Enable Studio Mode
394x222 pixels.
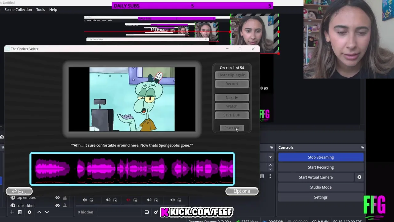point(321,187)
